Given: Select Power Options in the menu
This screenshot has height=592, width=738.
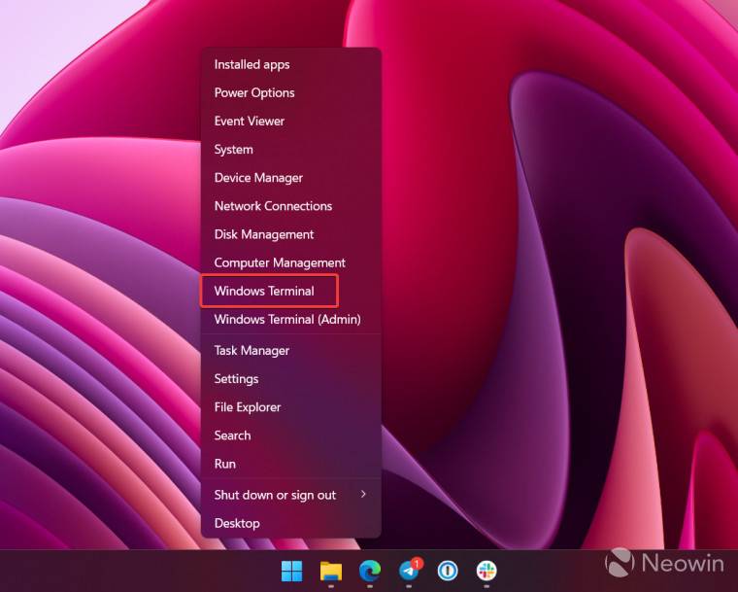Looking at the screenshot, I should [254, 92].
